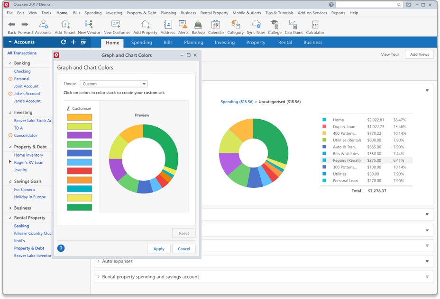Image resolution: width=440 pixels, height=299 pixels.
Task: Collapse the Savings Goals section
Action: tap(10, 181)
